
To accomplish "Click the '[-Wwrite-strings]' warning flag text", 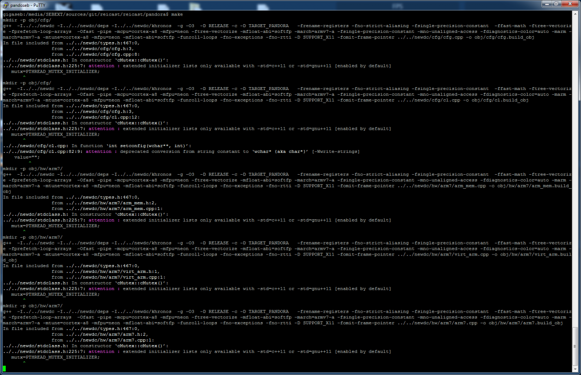I will [x=335, y=151].
